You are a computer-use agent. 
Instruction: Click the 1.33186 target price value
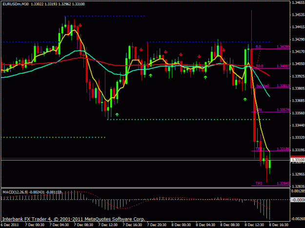(x=283, y=149)
